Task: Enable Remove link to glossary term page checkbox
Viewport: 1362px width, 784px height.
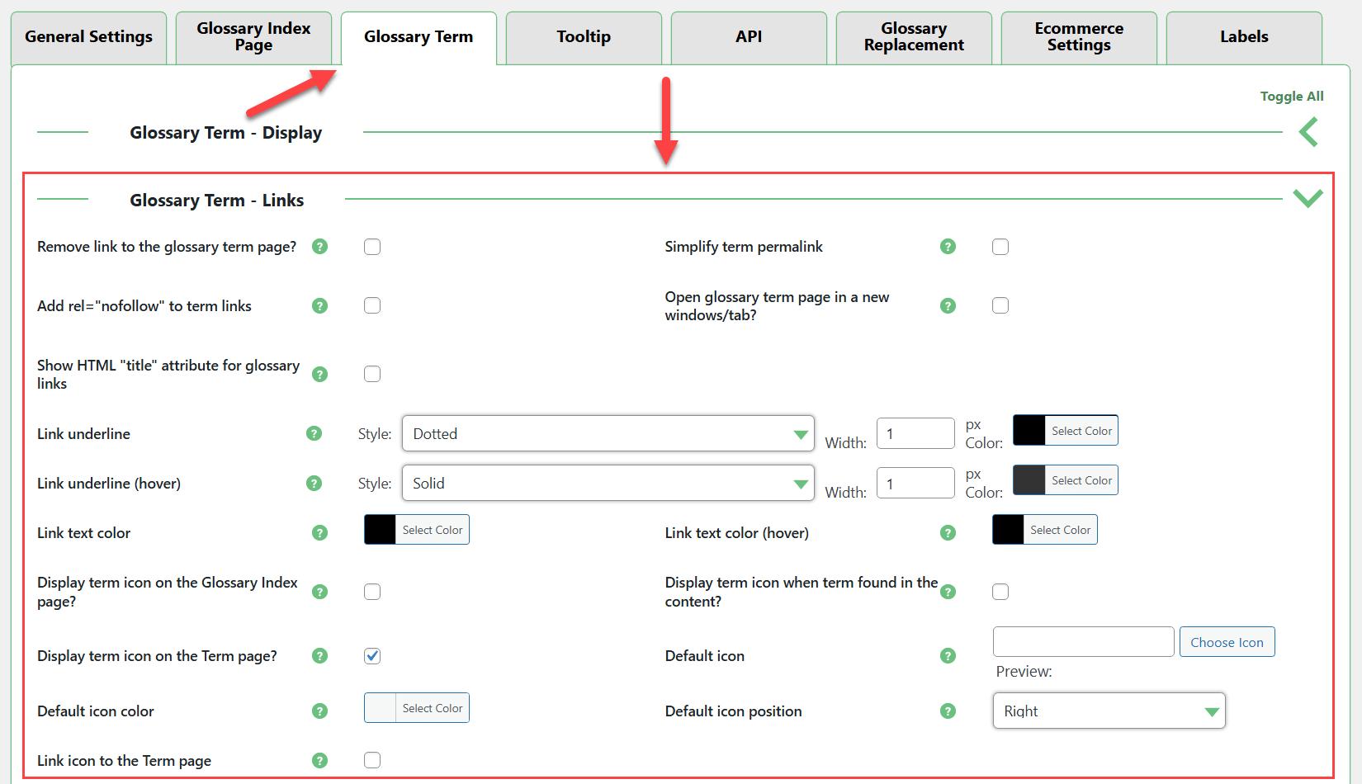Action: pos(372,247)
